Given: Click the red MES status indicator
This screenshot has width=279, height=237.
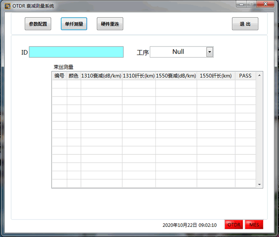Looking at the screenshot, I should (x=254, y=225).
